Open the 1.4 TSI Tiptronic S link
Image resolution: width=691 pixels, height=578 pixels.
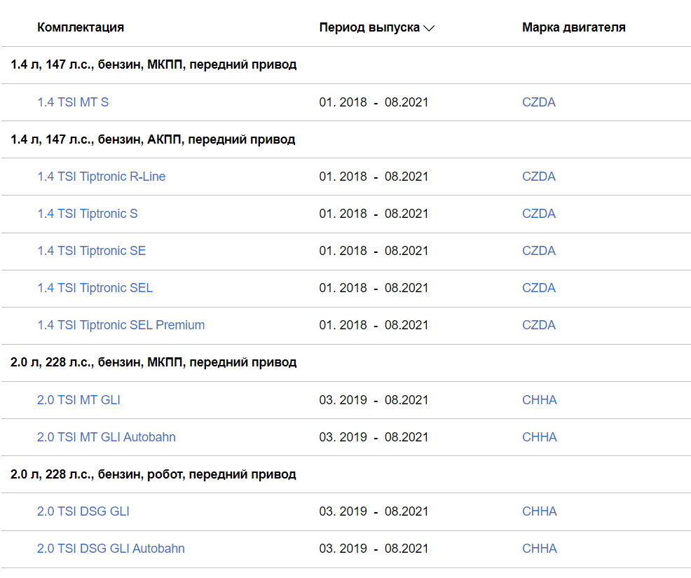[88, 214]
